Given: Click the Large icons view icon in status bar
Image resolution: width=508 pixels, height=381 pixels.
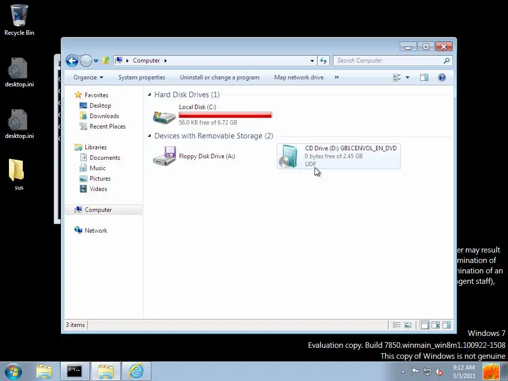Looking at the screenshot, I should (408, 325).
